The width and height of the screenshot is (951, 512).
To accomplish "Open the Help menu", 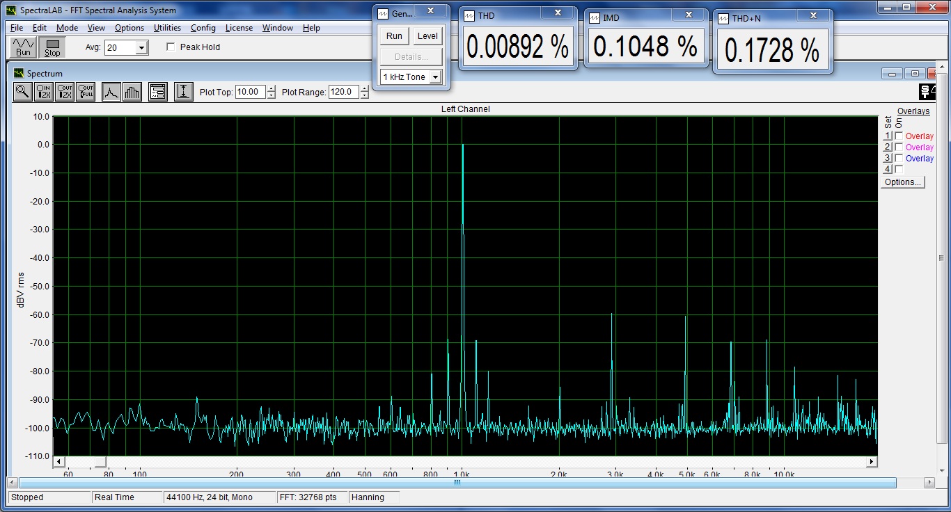I will click(x=311, y=28).
